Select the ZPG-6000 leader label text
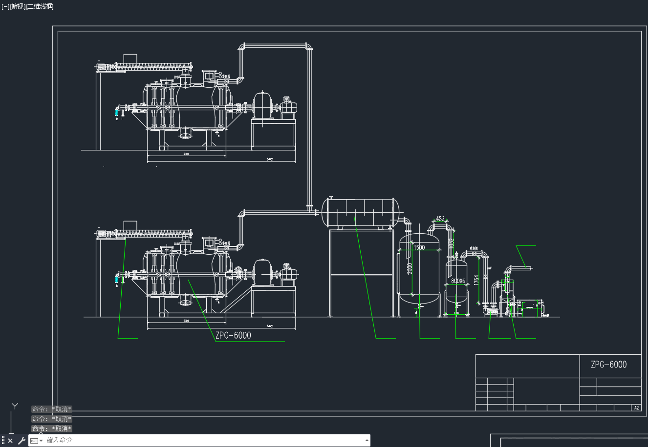 tap(233, 335)
